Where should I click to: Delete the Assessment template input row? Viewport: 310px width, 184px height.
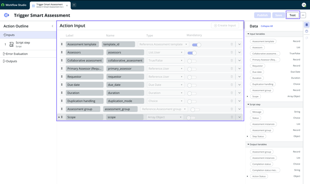pyautogui.click(x=232, y=44)
